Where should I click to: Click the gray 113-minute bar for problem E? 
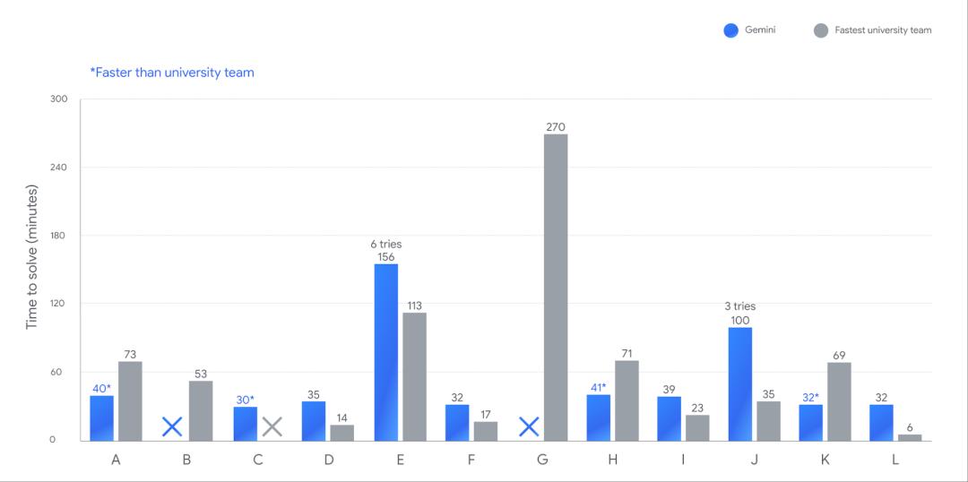(x=415, y=376)
